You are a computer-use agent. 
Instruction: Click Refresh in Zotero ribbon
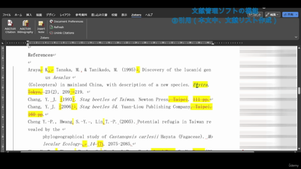[x=57, y=27]
